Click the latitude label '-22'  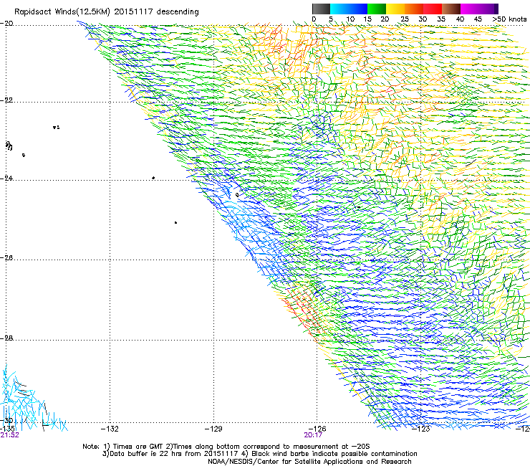6,100
